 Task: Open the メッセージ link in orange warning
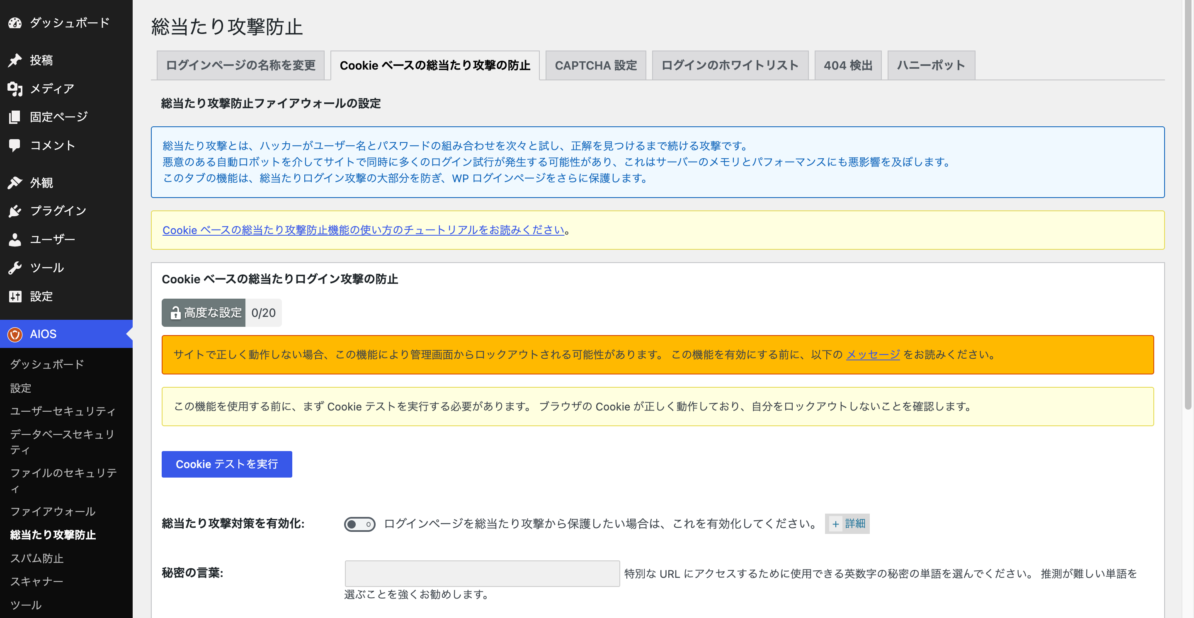click(873, 355)
